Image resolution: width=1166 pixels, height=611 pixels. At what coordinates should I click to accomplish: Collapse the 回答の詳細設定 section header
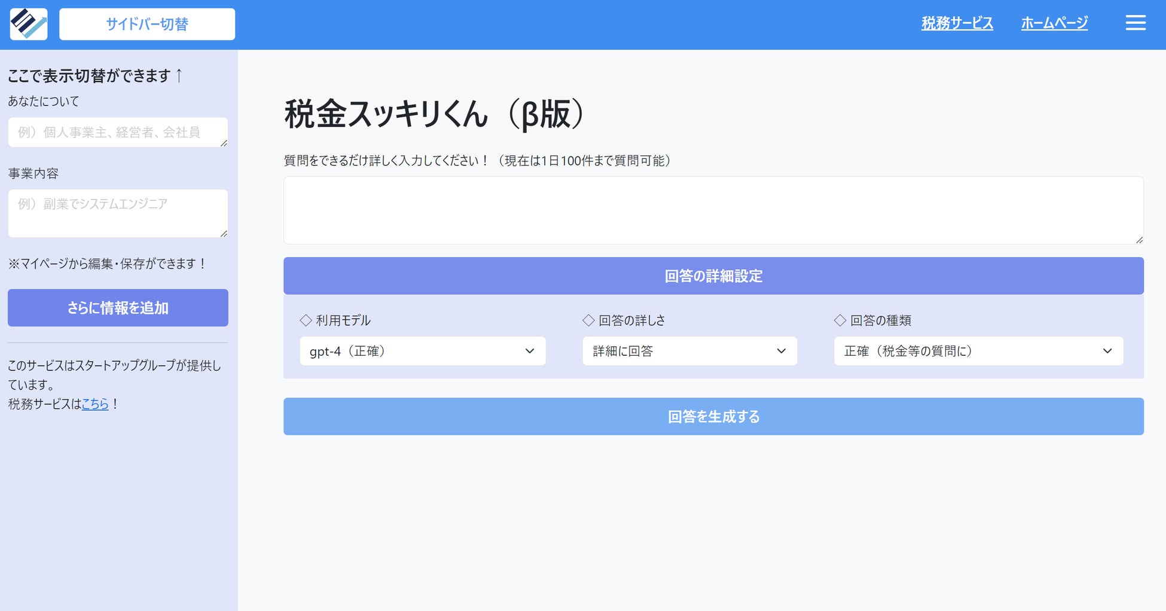point(713,276)
